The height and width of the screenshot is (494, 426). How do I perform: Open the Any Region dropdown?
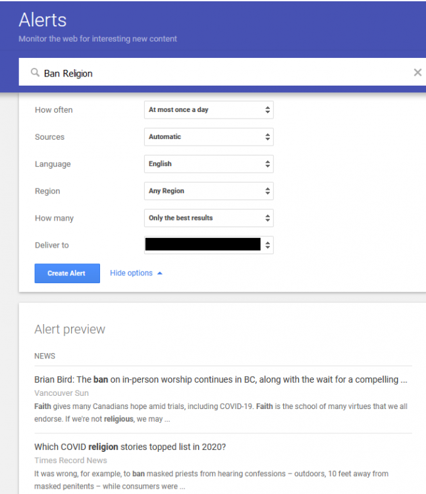click(x=208, y=191)
